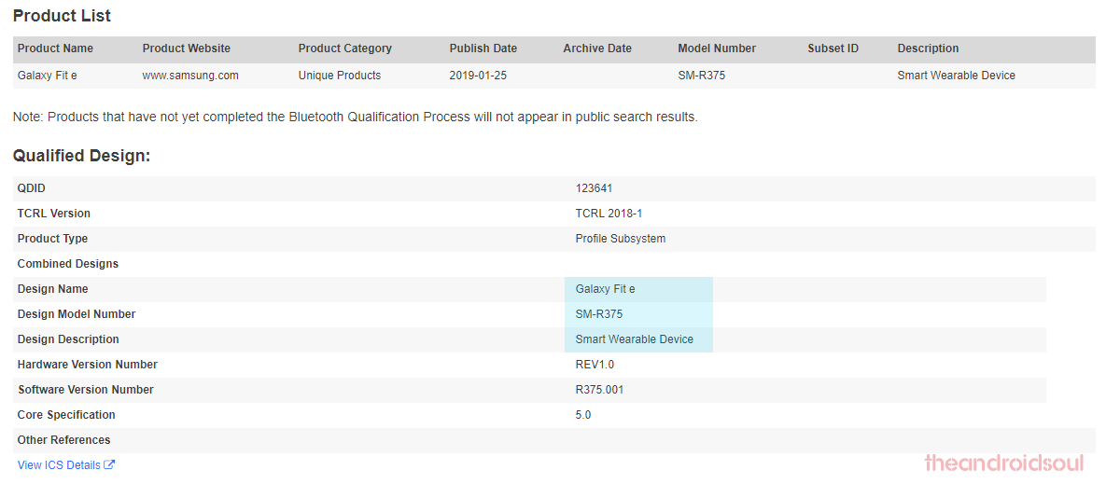Click the highlighted Smart Wearable Device description
1106x484 pixels.
[635, 339]
